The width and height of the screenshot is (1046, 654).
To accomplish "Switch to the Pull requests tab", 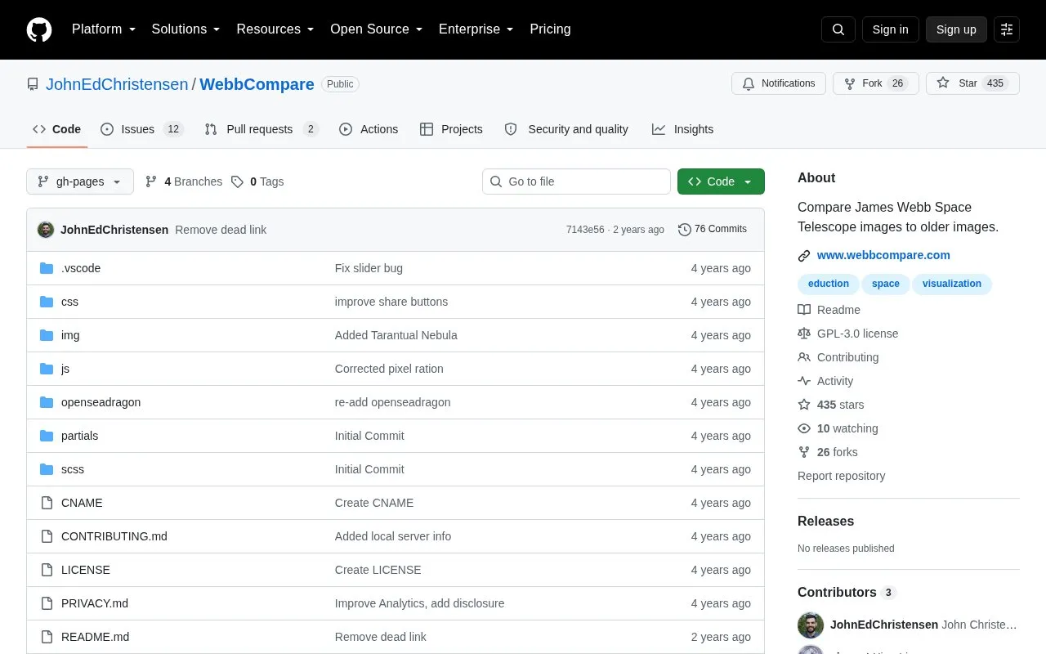I will (x=261, y=129).
